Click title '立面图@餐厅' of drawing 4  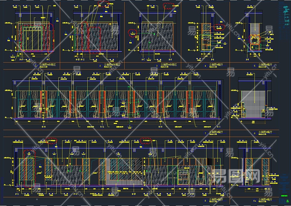(216, 65)
